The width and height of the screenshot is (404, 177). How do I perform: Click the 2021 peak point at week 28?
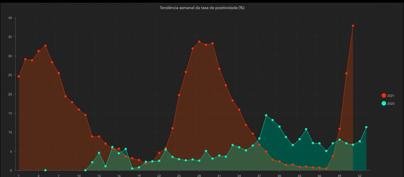coord(199,42)
